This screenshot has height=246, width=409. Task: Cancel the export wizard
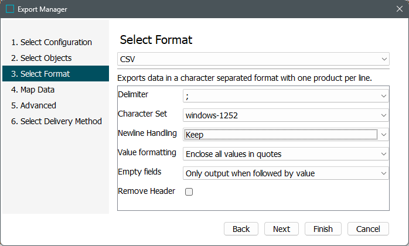[369, 229]
